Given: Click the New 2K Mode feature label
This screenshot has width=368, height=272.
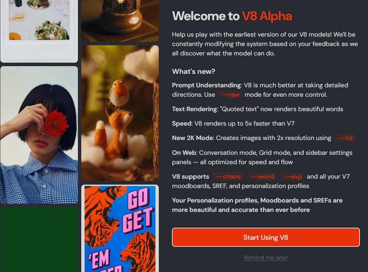Looking at the screenshot, I should (193, 138).
